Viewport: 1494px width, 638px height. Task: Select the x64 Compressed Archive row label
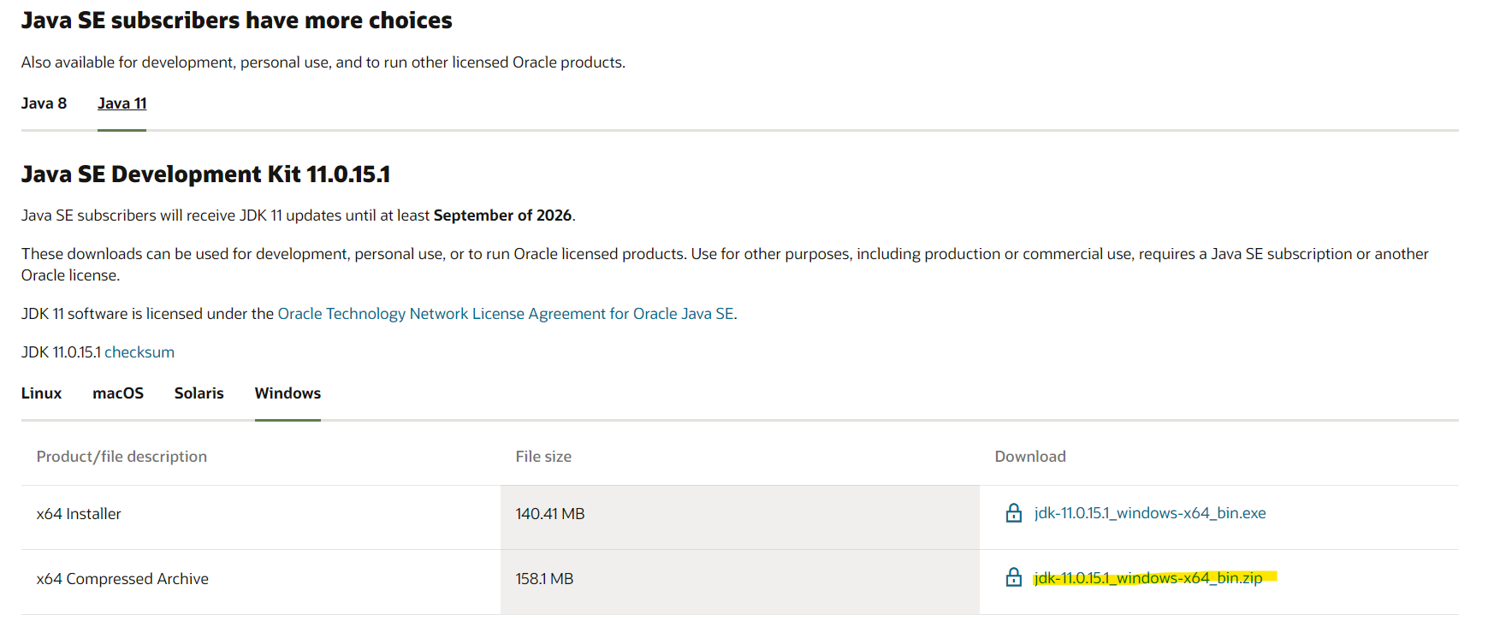pyautogui.click(x=122, y=579)
